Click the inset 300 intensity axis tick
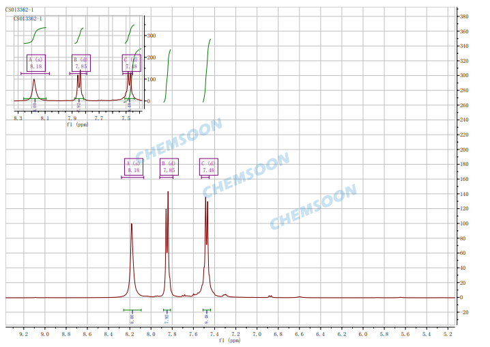The width and height of the screenshot is (490, 347). 152,36
